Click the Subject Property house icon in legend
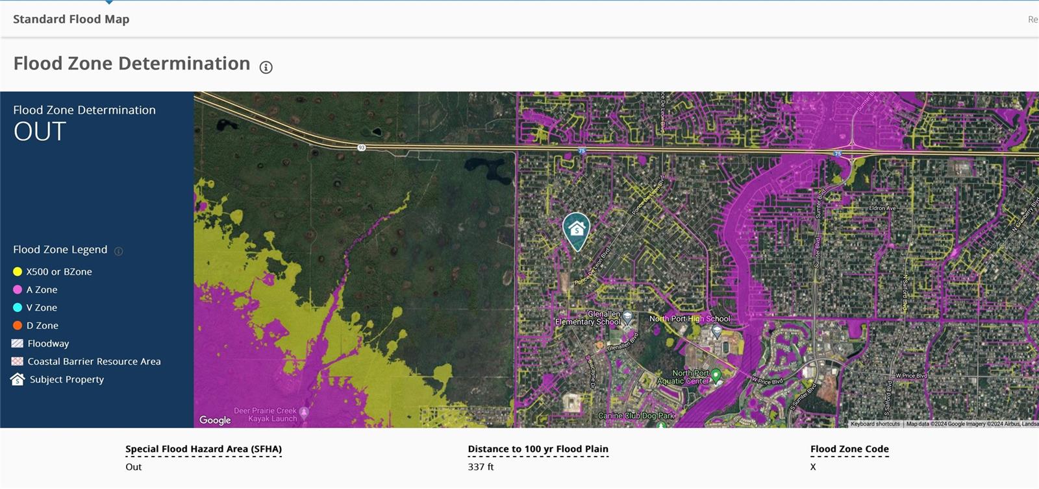The image size is (1039, 489). pos(18,379)
